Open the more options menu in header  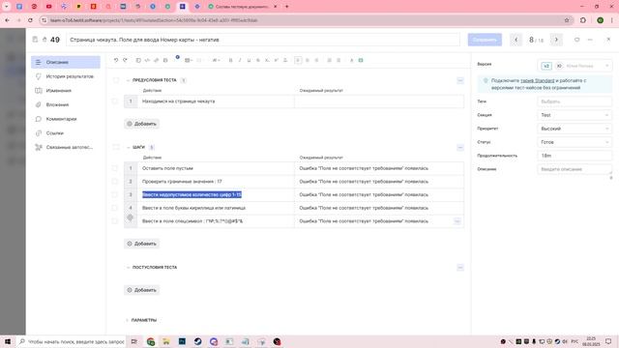pos(590,40)
